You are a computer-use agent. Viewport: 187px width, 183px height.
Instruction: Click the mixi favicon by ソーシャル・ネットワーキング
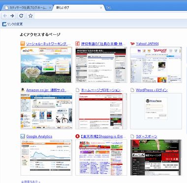click(x=23, y=44)
